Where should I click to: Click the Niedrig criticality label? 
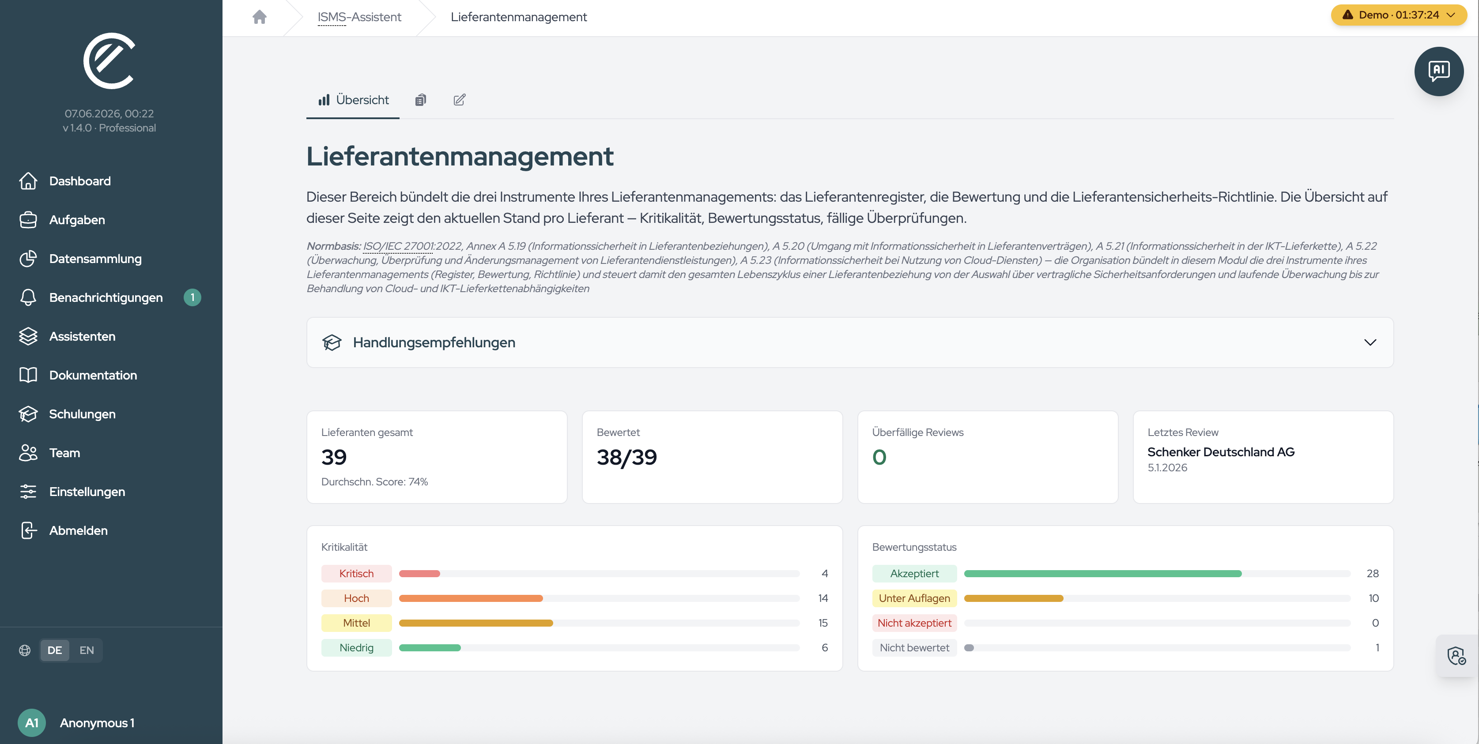tap(357, 647)
